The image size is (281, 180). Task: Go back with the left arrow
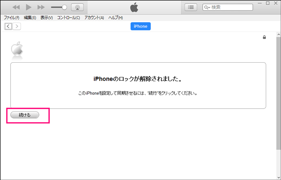8,27
